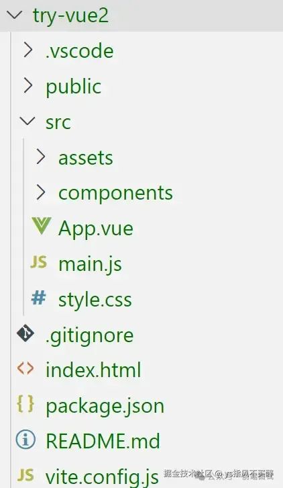Click the hash CSS icon beside style.css
This screenshot has width=283, height=488.
(x=38, y=298)
